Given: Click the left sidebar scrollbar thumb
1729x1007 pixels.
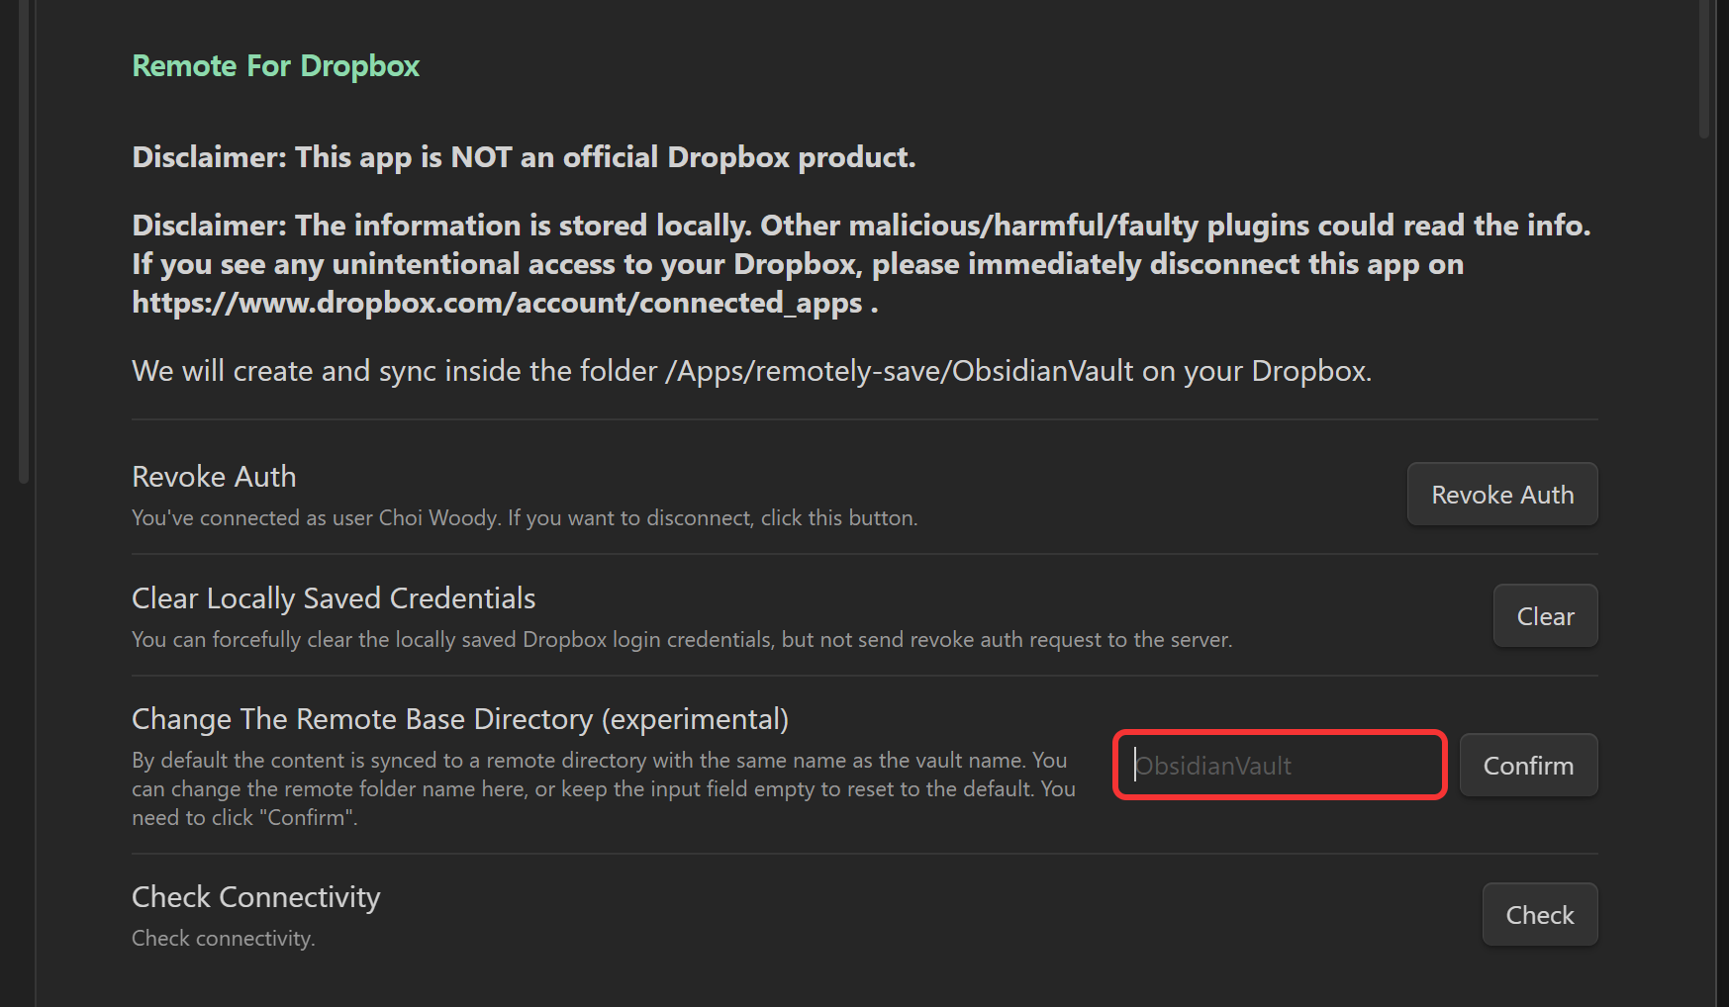Looking at the screenshot, I should tap(24, 242).
